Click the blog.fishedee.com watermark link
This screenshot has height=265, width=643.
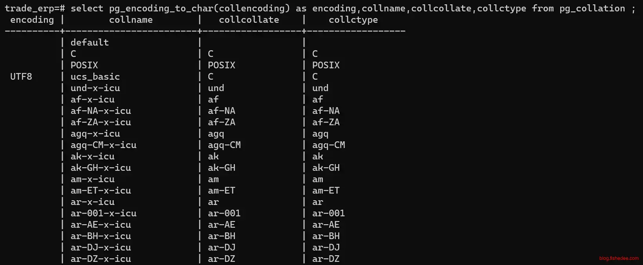click(x=619, y=258)
